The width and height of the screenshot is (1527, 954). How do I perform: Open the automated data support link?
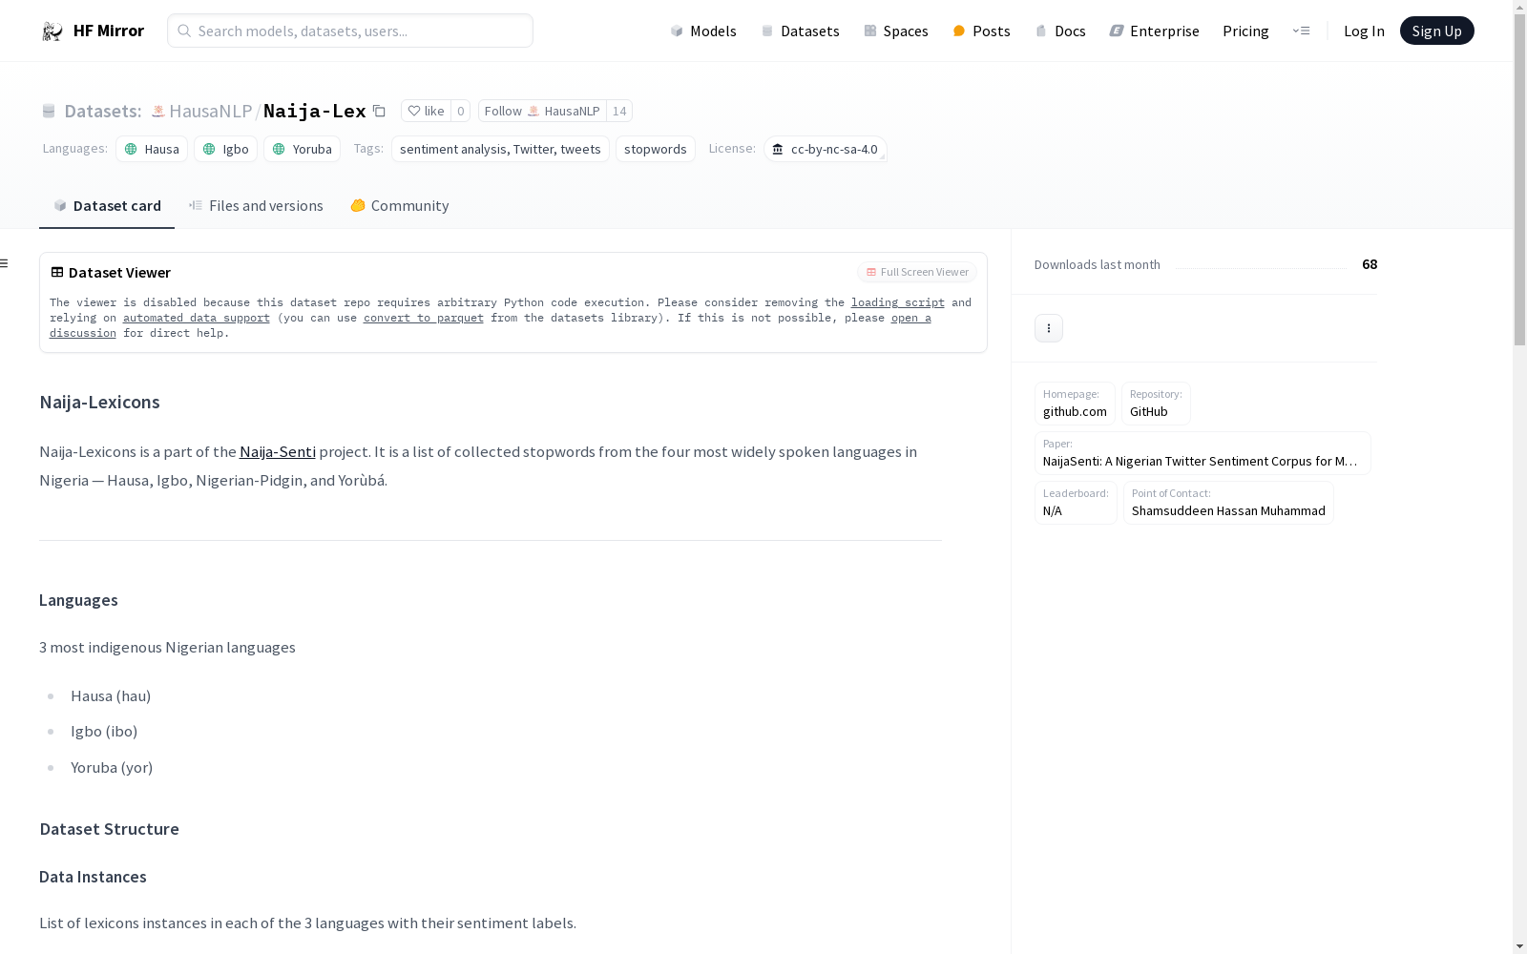point(197,318)
